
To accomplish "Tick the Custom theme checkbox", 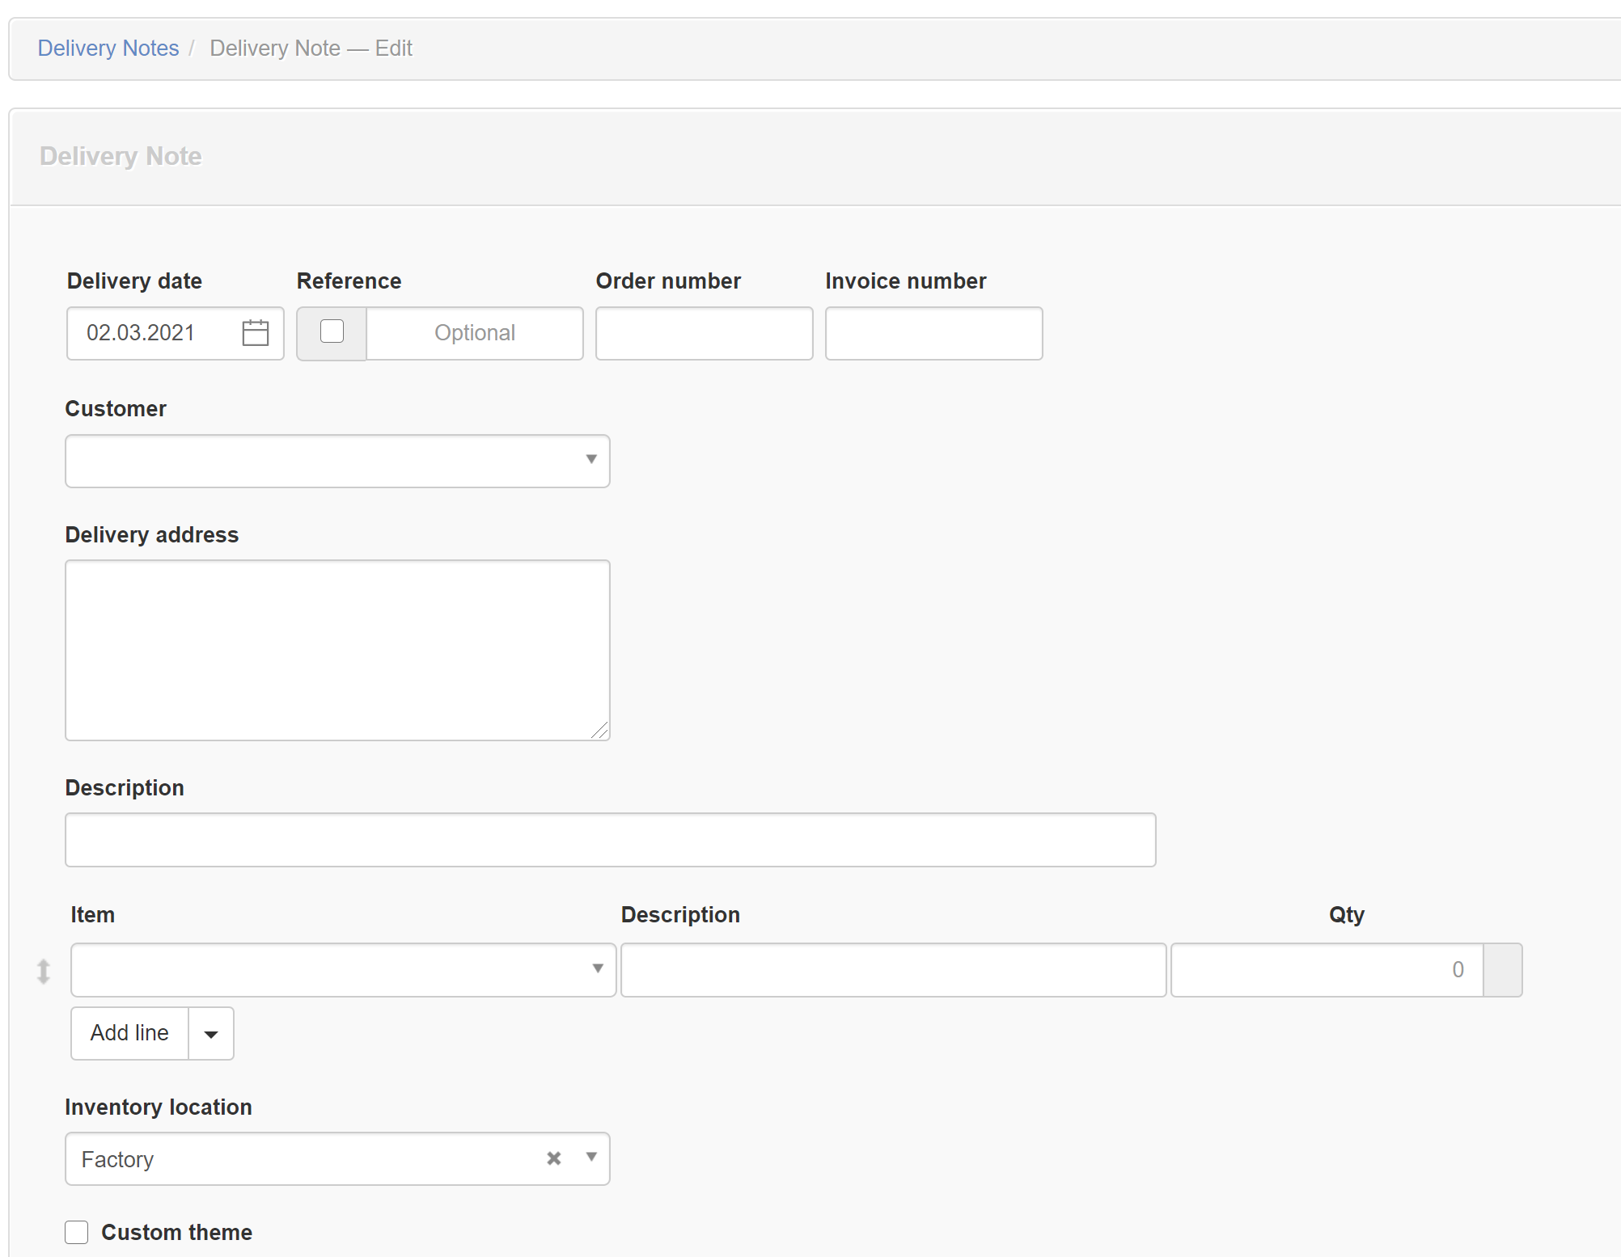I will (77, 1233).
